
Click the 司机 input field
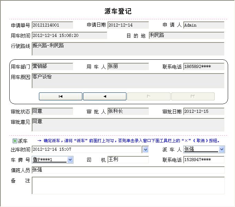tap(128, 160)
